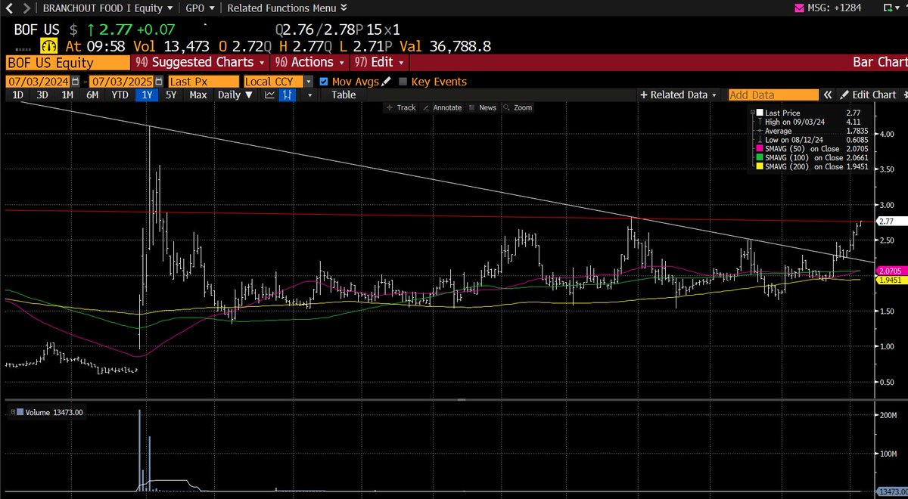Open the GPO function dropdown
The height and width of the screenshot is (499, 908).
(x=200, y=8)
